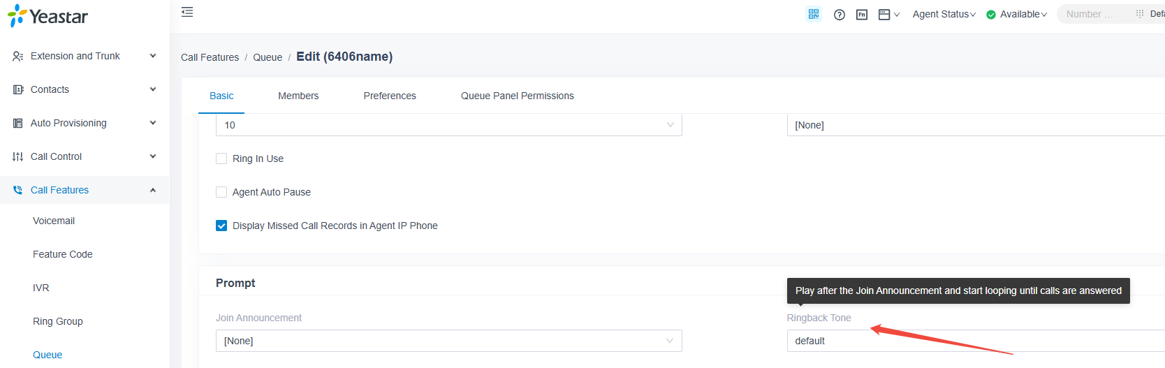Open Ring Group in sidebar
This screenshot has height=368, width=1165.
(58, 321)
